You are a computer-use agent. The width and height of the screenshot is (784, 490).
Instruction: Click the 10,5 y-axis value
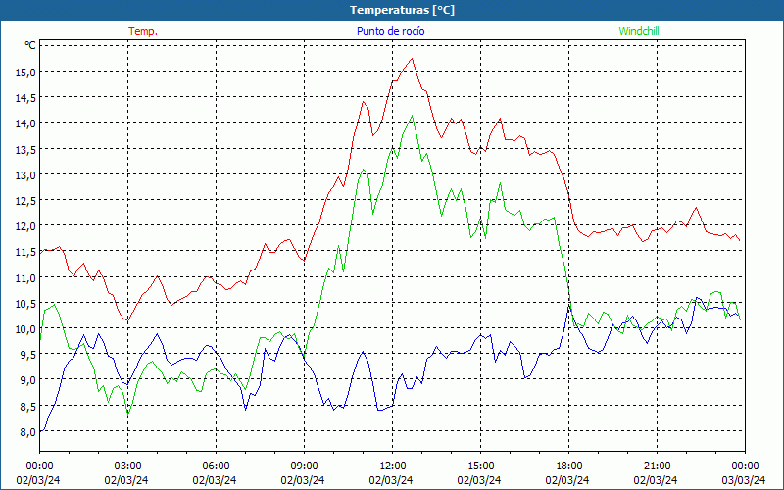(x=25, y=303)
